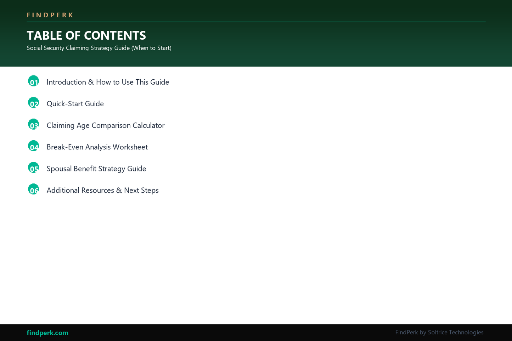Image resolution: width=512 pixels, height=341 pixels.
Task: Click the 06 number badge
Action: [x=34, y=189]
